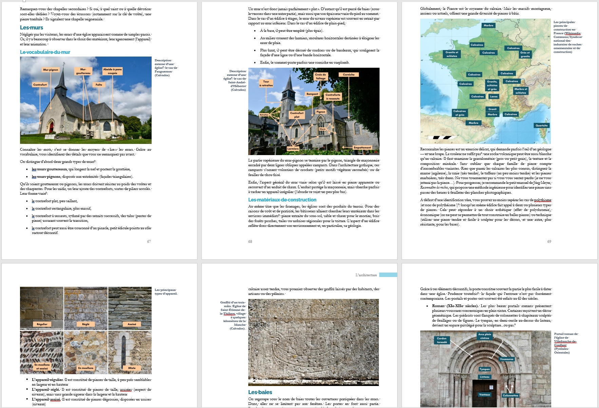The image size is (599, 408).
Task: Click the "Les baies" heading
Action: coord(260,392)
